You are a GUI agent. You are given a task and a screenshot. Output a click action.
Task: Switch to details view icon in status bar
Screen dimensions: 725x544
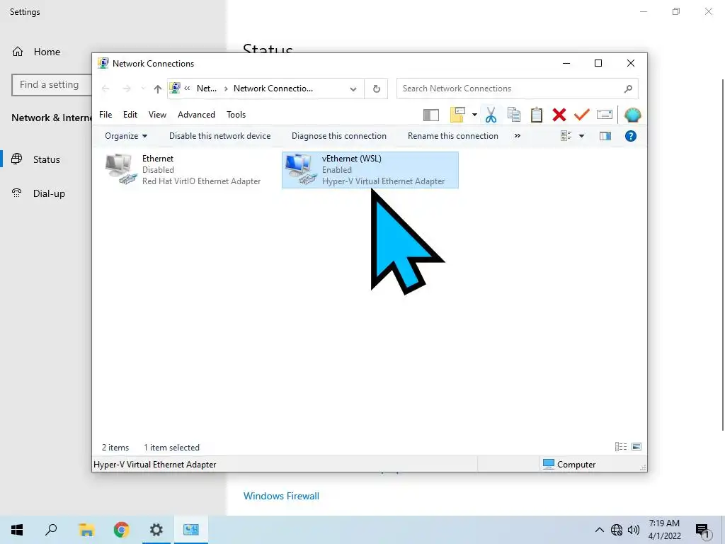click(621, 446)
